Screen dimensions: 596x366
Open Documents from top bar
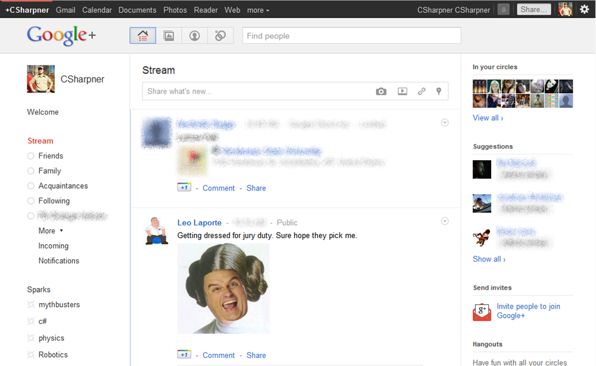[137, 10]
